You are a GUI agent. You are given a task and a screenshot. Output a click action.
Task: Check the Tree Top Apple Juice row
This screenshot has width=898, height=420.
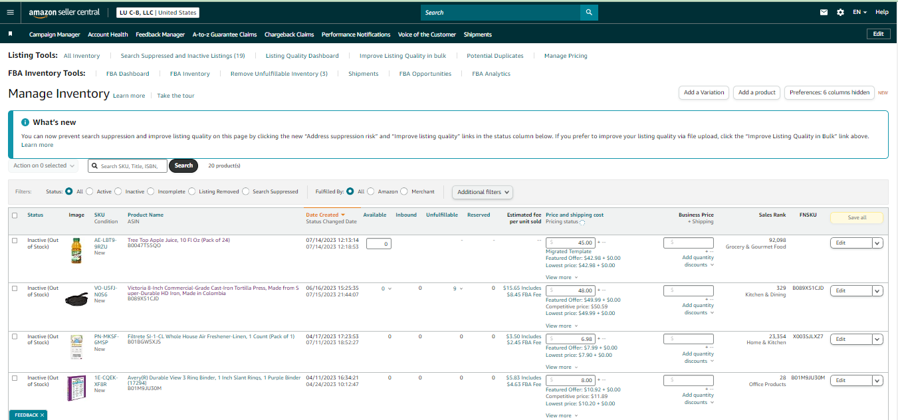pos(15,241)
